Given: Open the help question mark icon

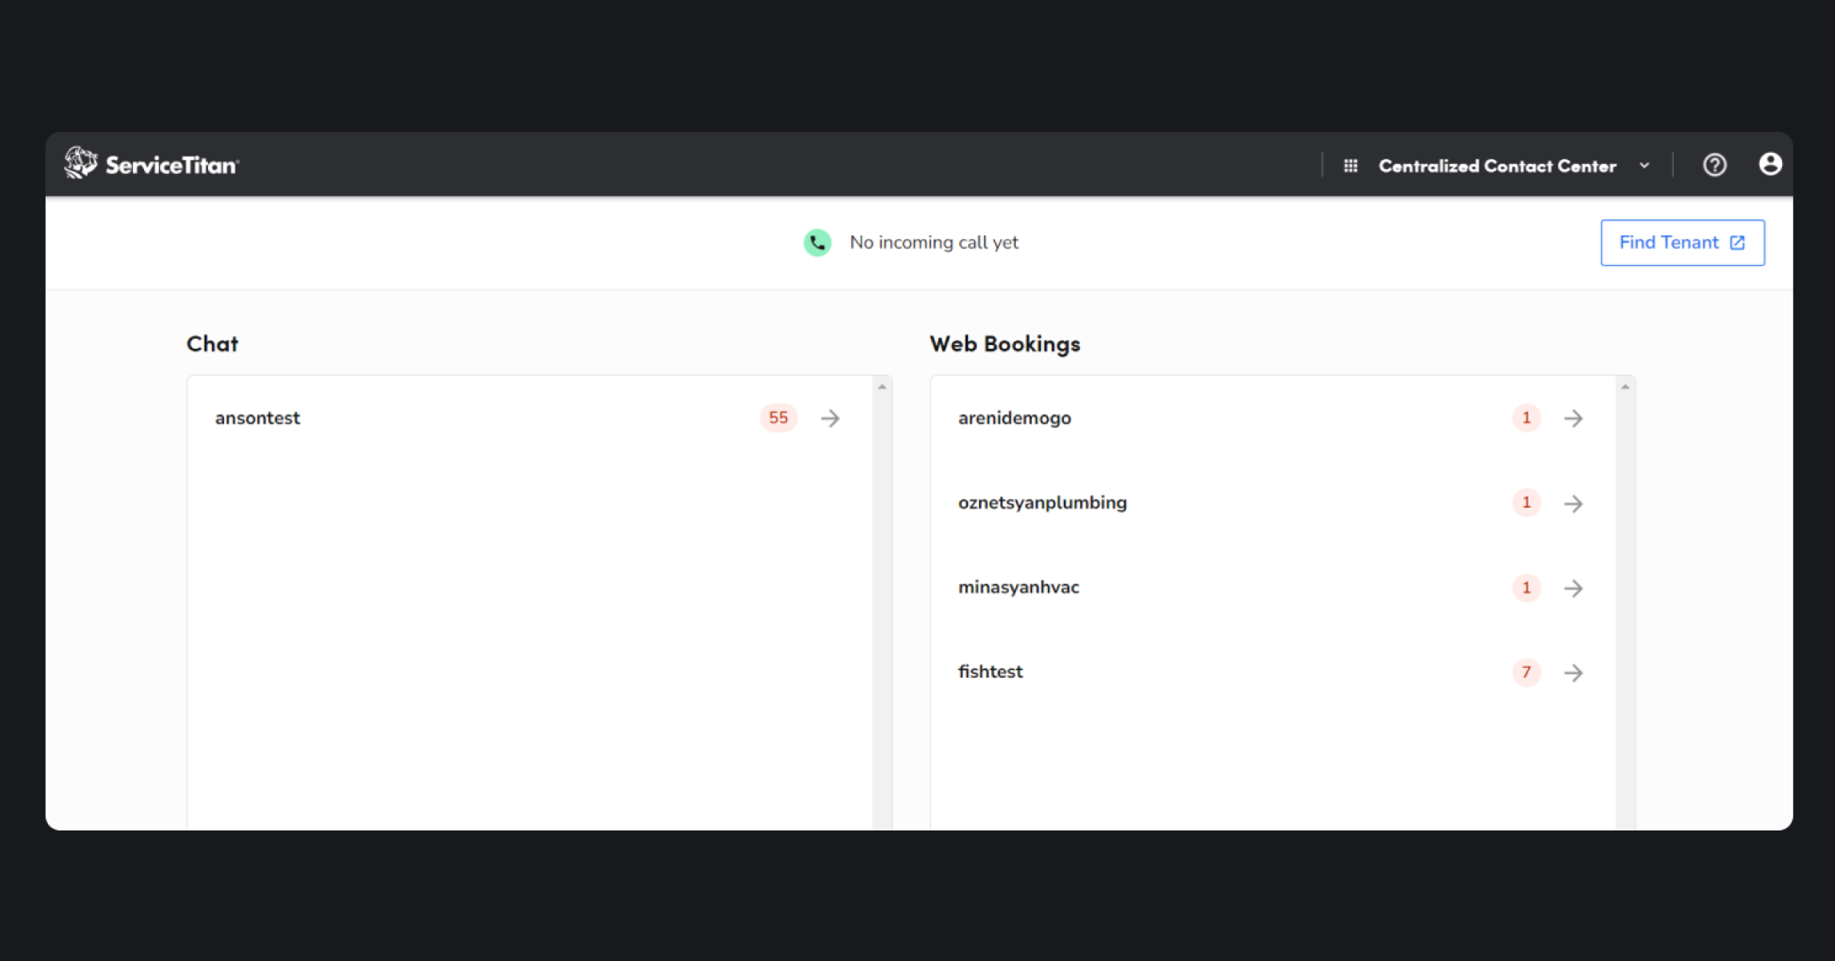Looking at the screenshot, I should 1714,165.
